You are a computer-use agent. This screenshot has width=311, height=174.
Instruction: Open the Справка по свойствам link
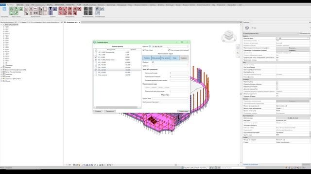[251, 164]
